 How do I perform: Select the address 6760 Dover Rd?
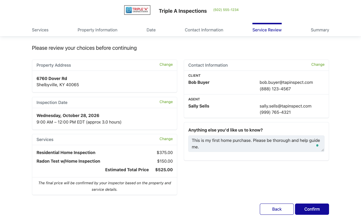[52, 79]
